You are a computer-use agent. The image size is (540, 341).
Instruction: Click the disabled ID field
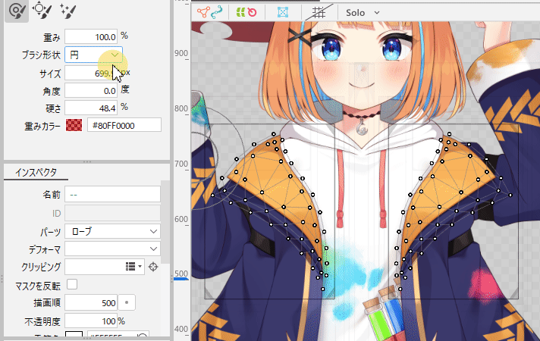[x=112, y=213]
